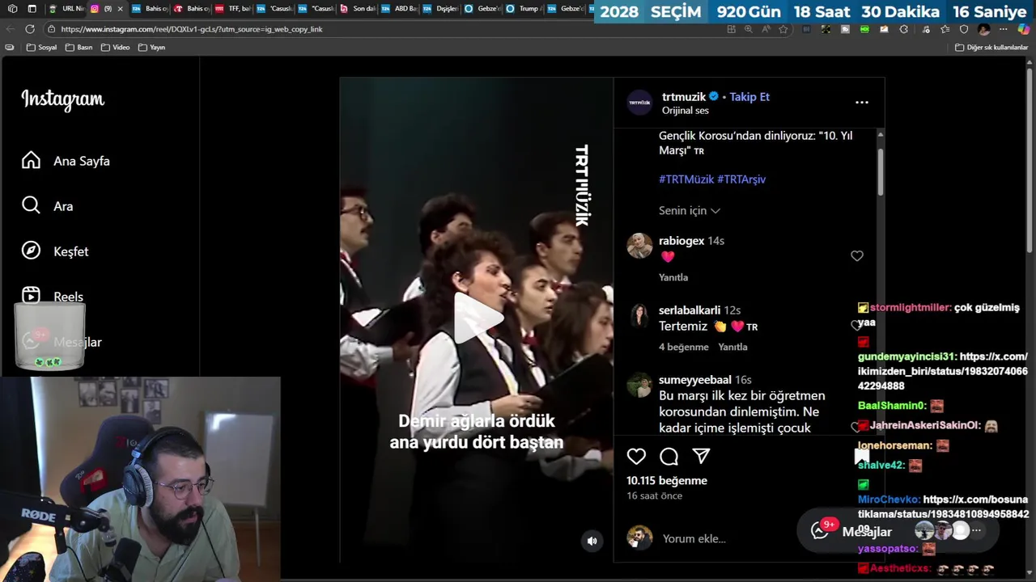Open read aloud icon in address bar
Viewport: 1036px width, 582px height.
pos(766,29)
